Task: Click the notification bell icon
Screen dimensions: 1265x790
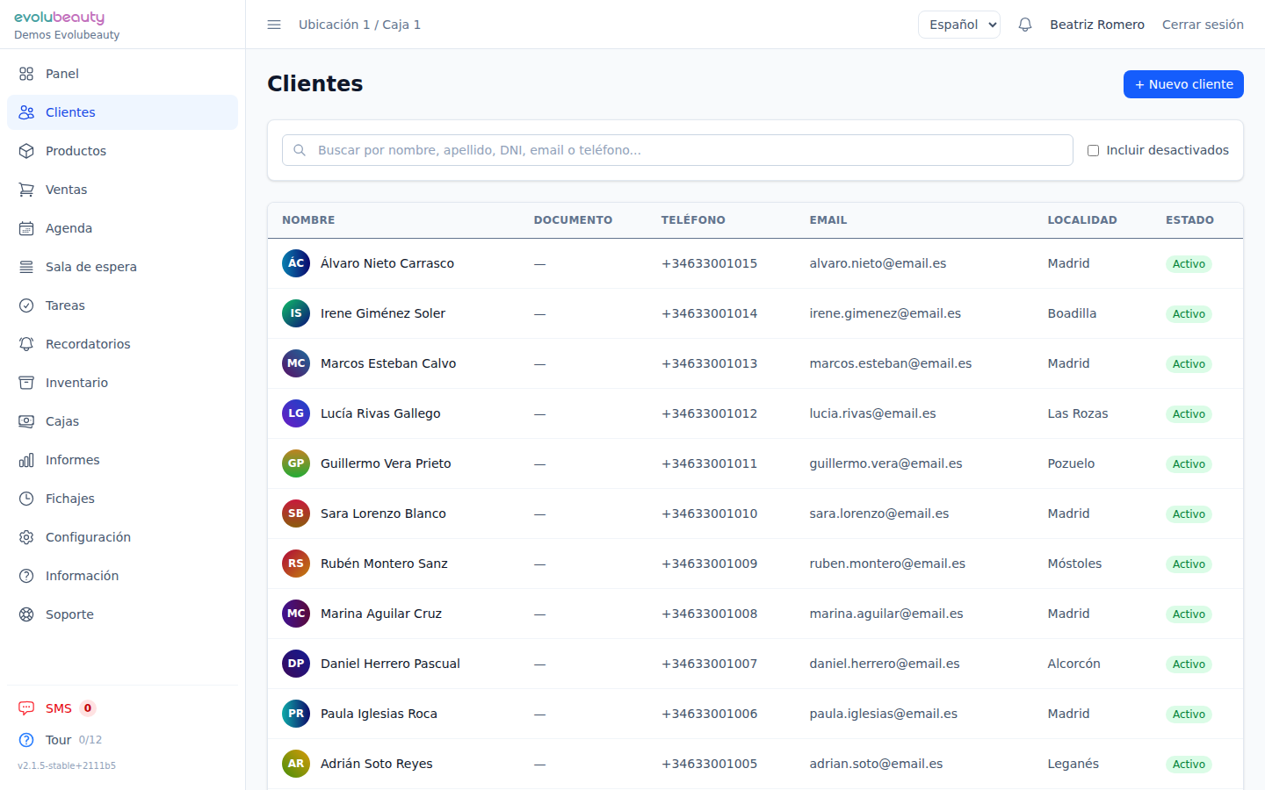Action: (1024, 25)
